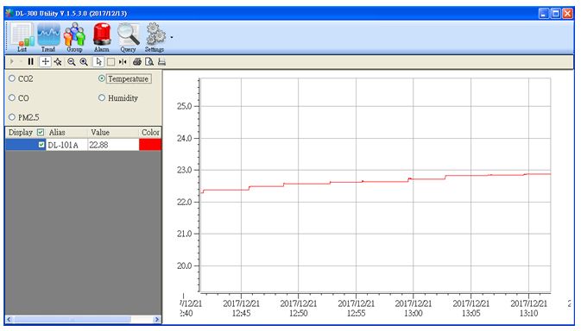Open the Group management icon

click(74, 37)
